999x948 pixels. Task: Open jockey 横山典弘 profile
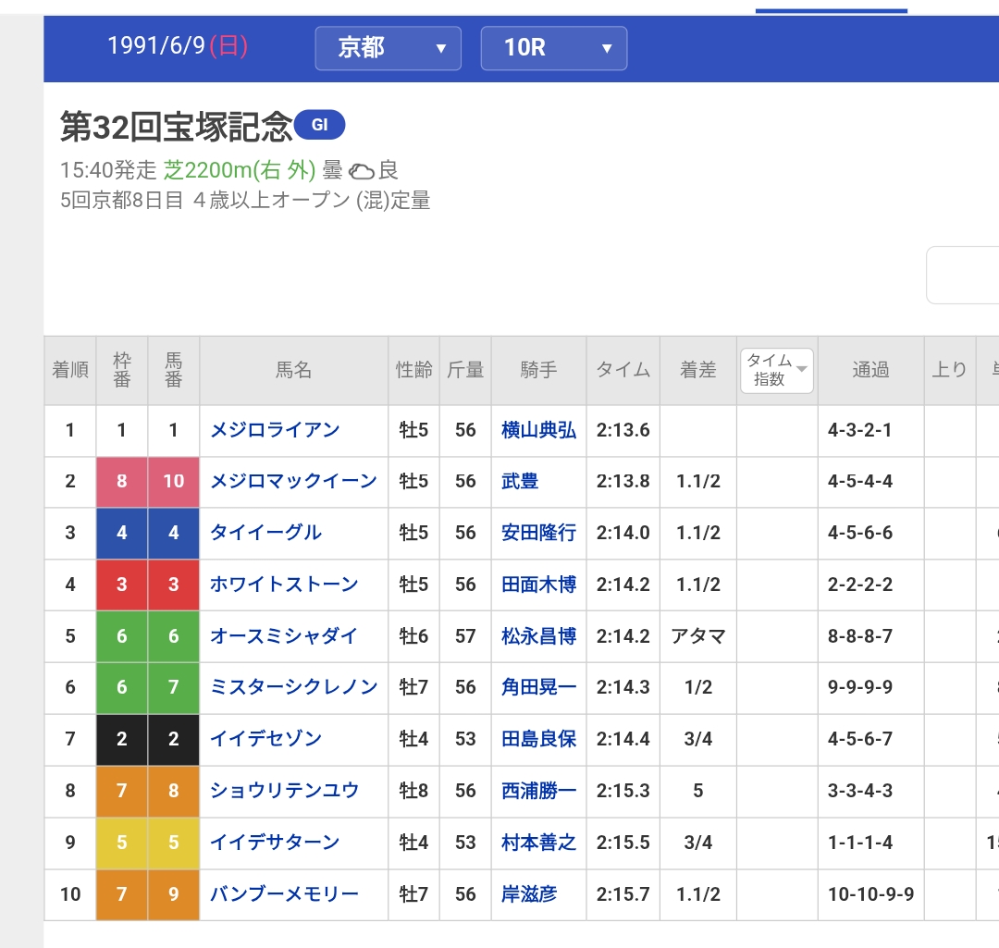538,430
